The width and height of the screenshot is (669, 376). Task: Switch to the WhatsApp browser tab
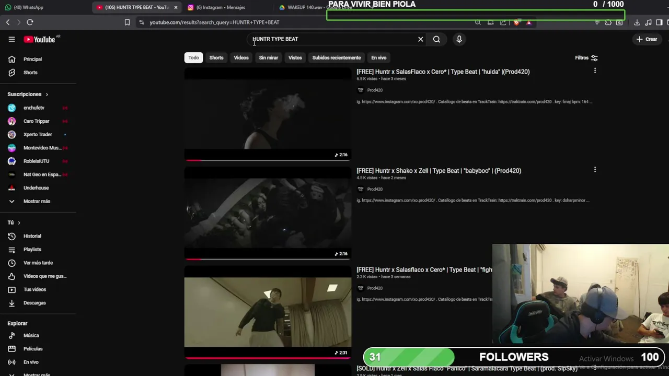coord(29,7)
